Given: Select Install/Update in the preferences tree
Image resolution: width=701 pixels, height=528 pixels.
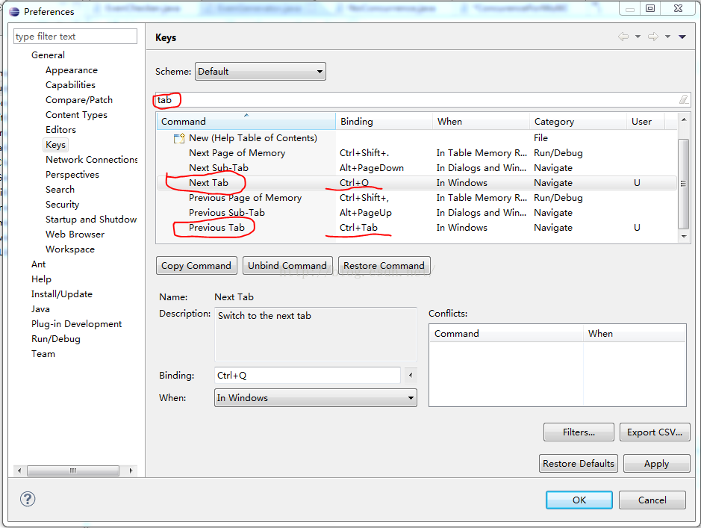Looking at the screenshot, I should tap(62, 294).
